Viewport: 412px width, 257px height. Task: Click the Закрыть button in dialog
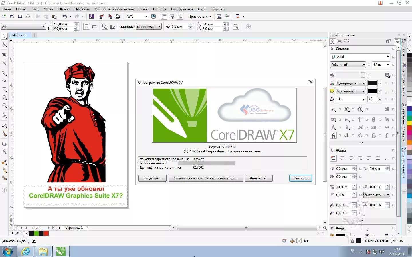(300, 178)
